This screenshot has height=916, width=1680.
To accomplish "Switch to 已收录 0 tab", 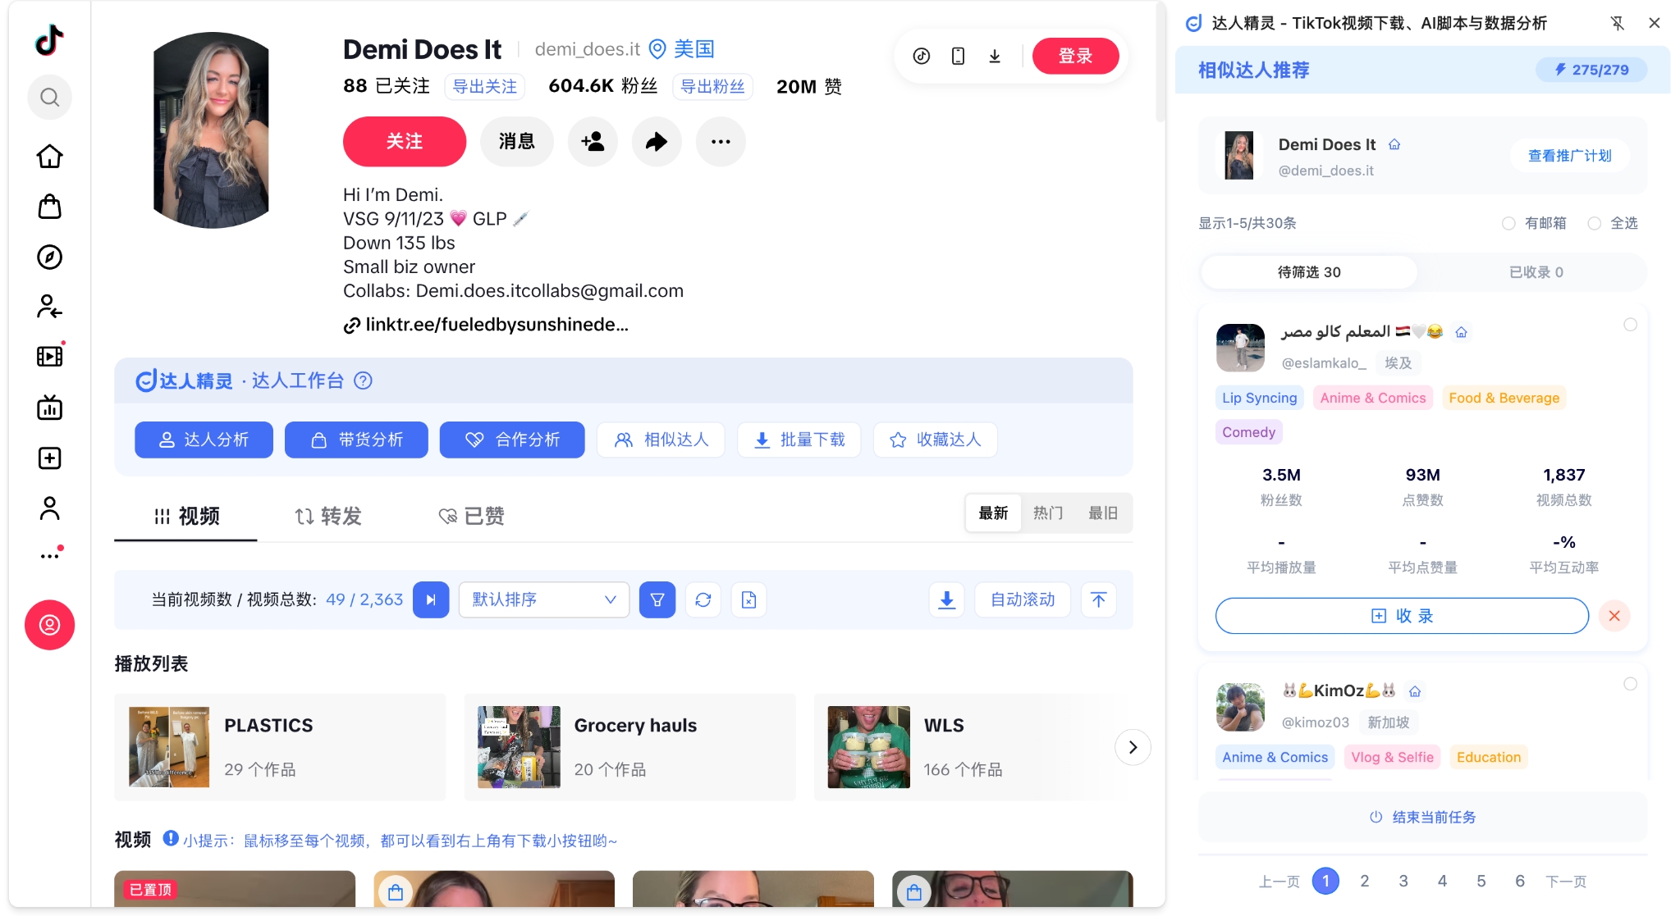I will click(x=1536, y=272).
